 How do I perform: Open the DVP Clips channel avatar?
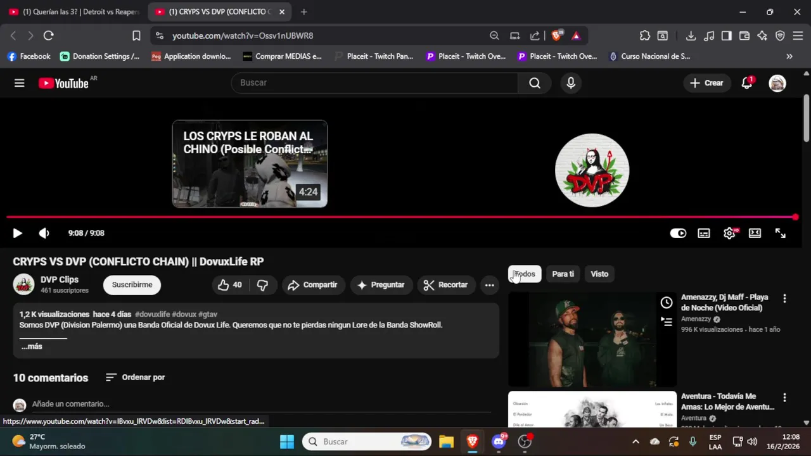[x=23, y=284]
